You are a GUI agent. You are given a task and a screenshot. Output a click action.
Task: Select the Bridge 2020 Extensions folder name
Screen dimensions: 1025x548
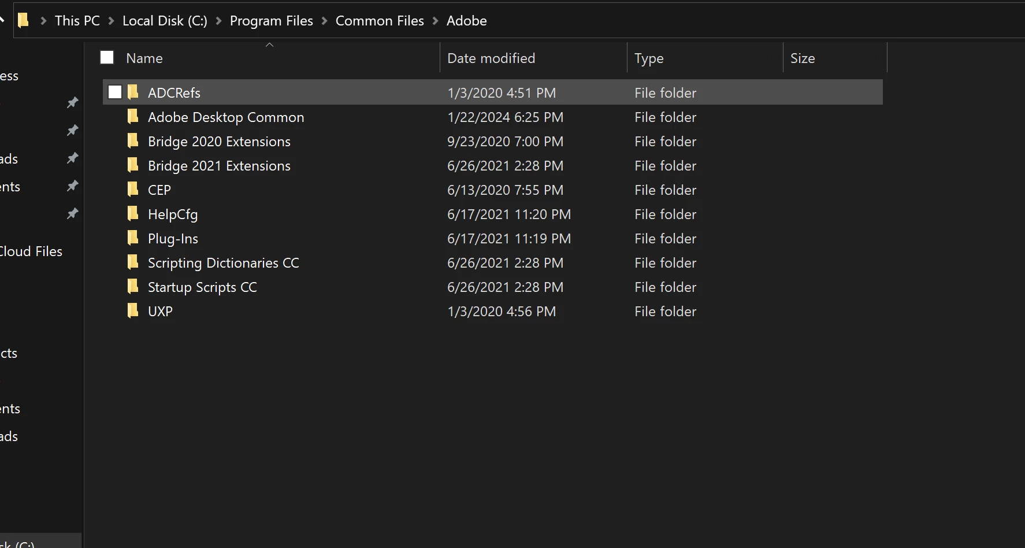219,141
